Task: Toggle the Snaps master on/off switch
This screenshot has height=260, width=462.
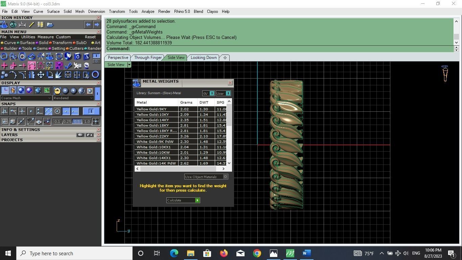Action: pyautogui.click(x=91, y=111)
